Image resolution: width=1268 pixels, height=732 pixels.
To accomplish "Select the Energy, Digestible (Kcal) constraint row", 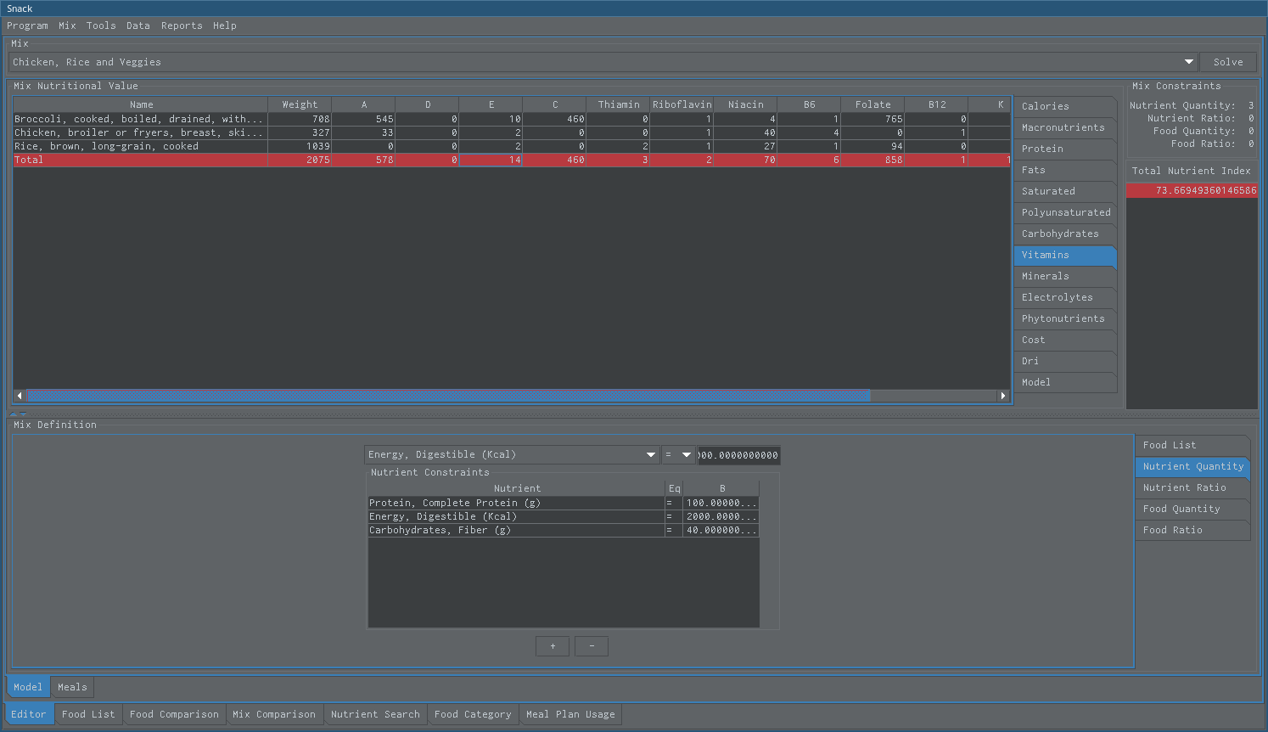I will point(564,516).
